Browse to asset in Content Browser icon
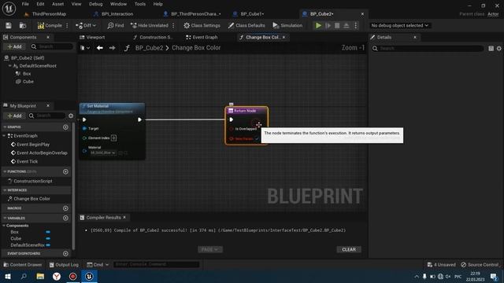This screenshot has height=283, width=504. (23, 25)
